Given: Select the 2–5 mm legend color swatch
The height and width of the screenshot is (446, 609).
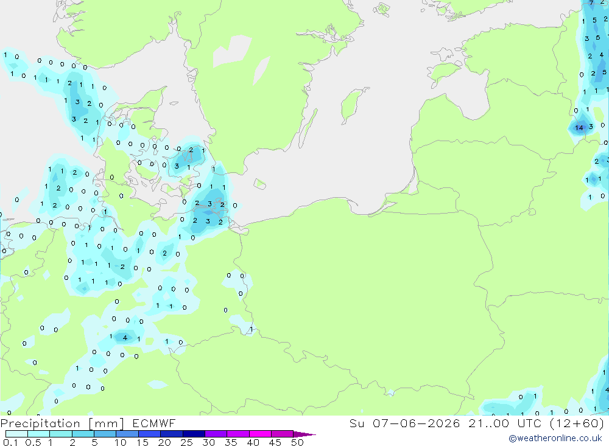Looking at the screenshot, I should click(x=83, y=434).
